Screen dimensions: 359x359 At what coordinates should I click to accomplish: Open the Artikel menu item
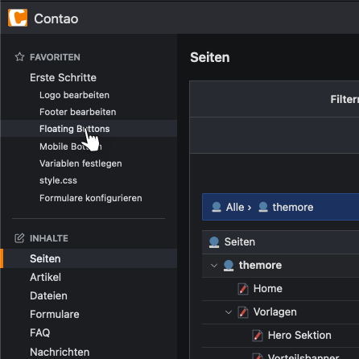pyautogui.click(x=45, y=277)
